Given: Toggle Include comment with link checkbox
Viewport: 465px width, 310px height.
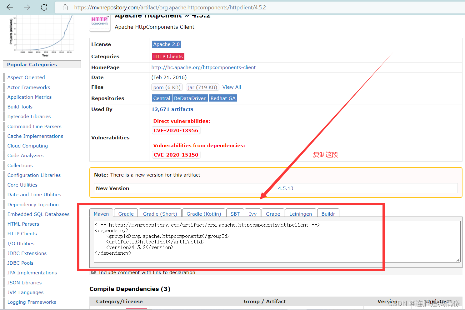Looking at the screenshot, I should pyautogui.click(x=93, y=272).
